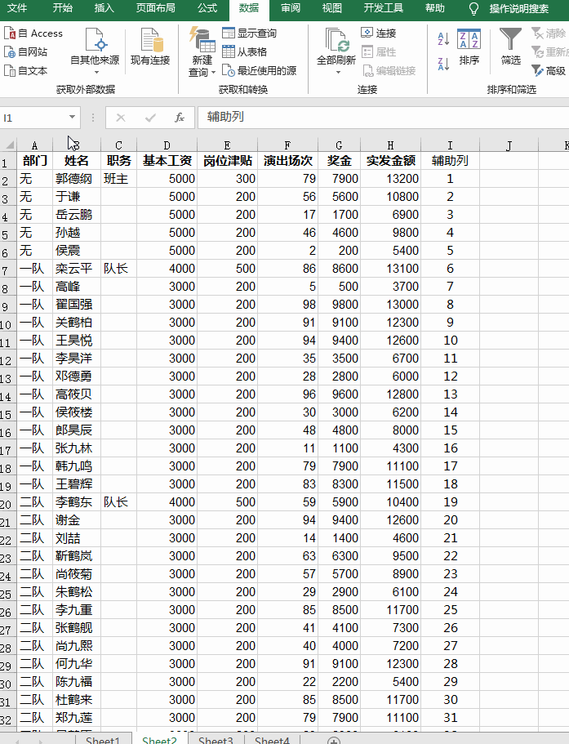Open 最近使用的源 recent sources
The width and height of the screenshot is (569, 744).
(x=260, y=71)
